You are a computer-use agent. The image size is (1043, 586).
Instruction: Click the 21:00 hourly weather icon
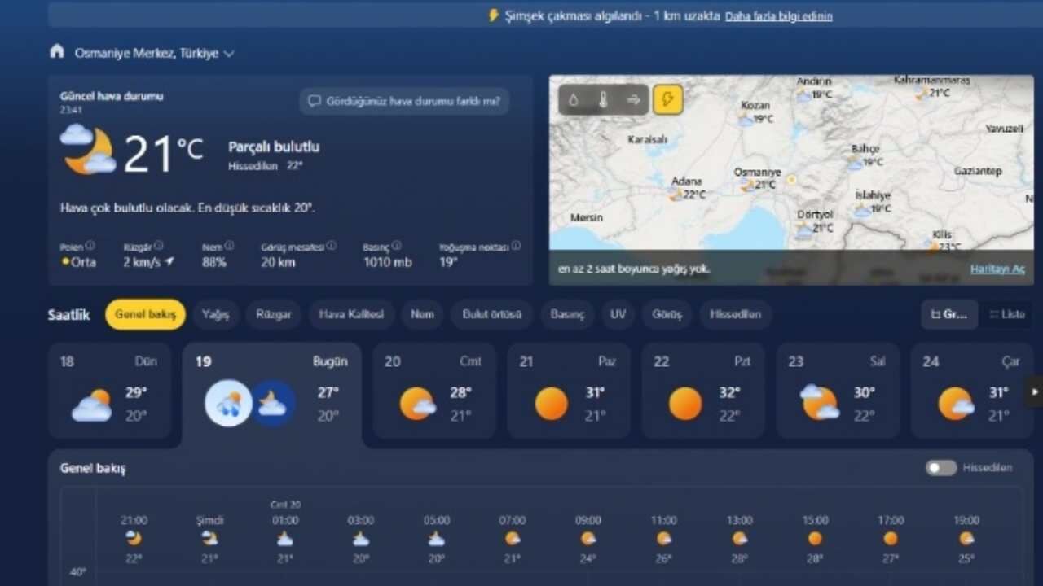tap(134, 538)
